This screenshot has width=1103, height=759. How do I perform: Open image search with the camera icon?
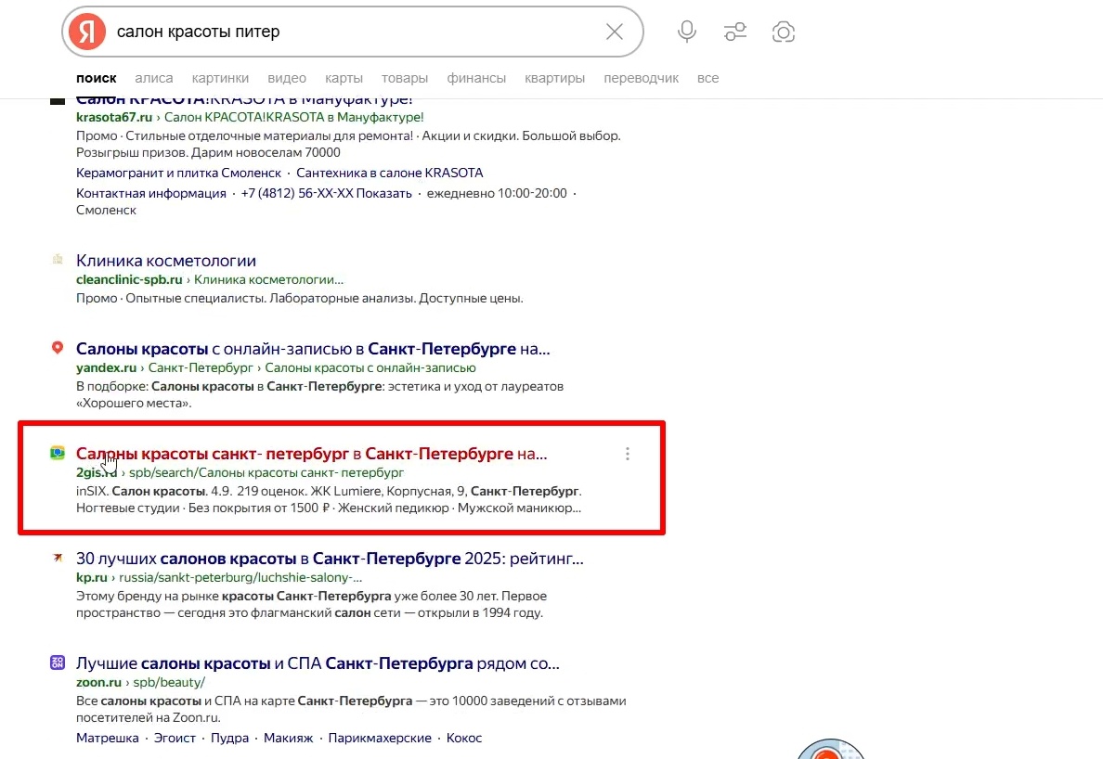pos(783,32)
